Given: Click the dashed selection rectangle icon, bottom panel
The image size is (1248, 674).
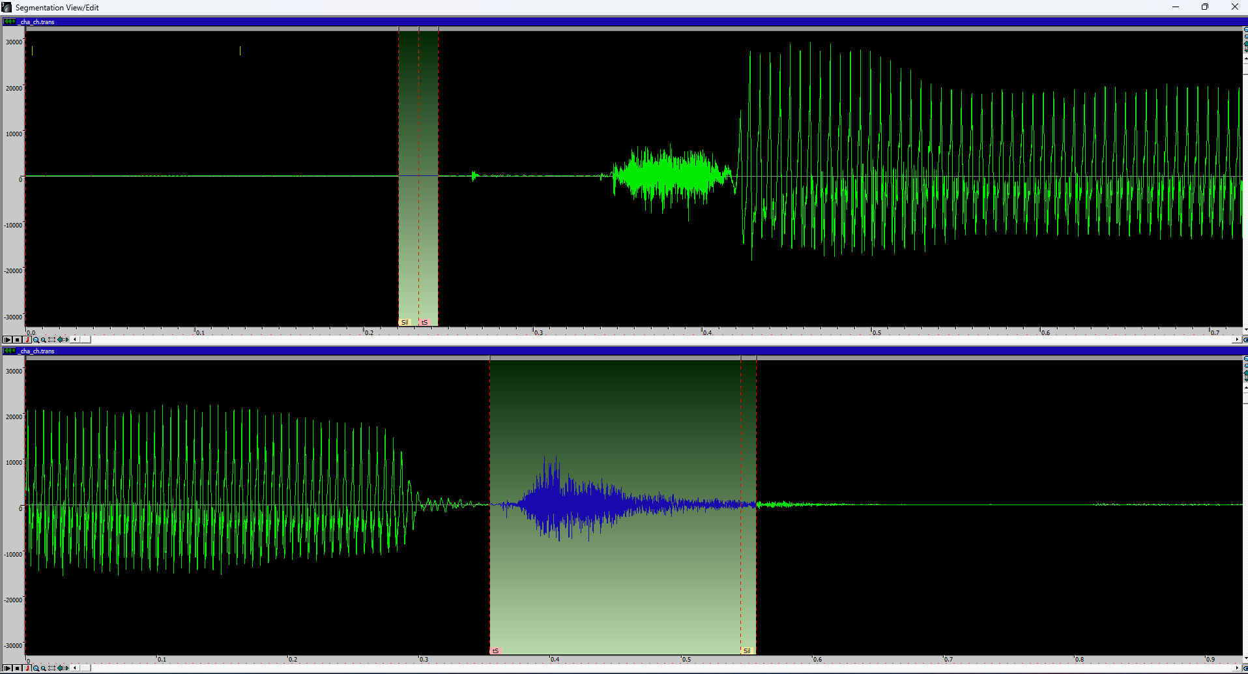Looking at the screenshot, I should tap(52, 668).
